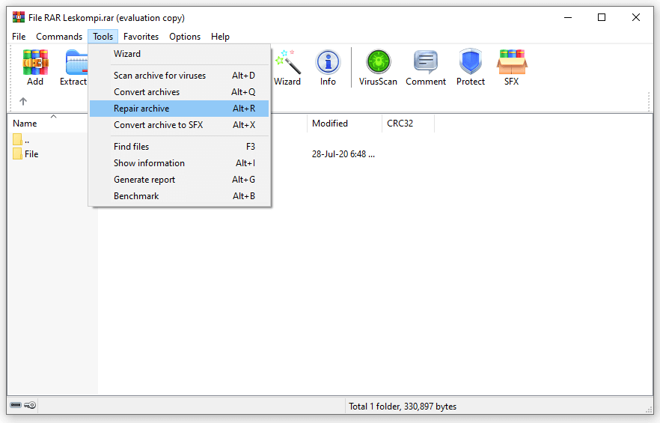The image size is (660, 423).
Task: Choose Generate report menu entry
Action: tap(180, 180)
